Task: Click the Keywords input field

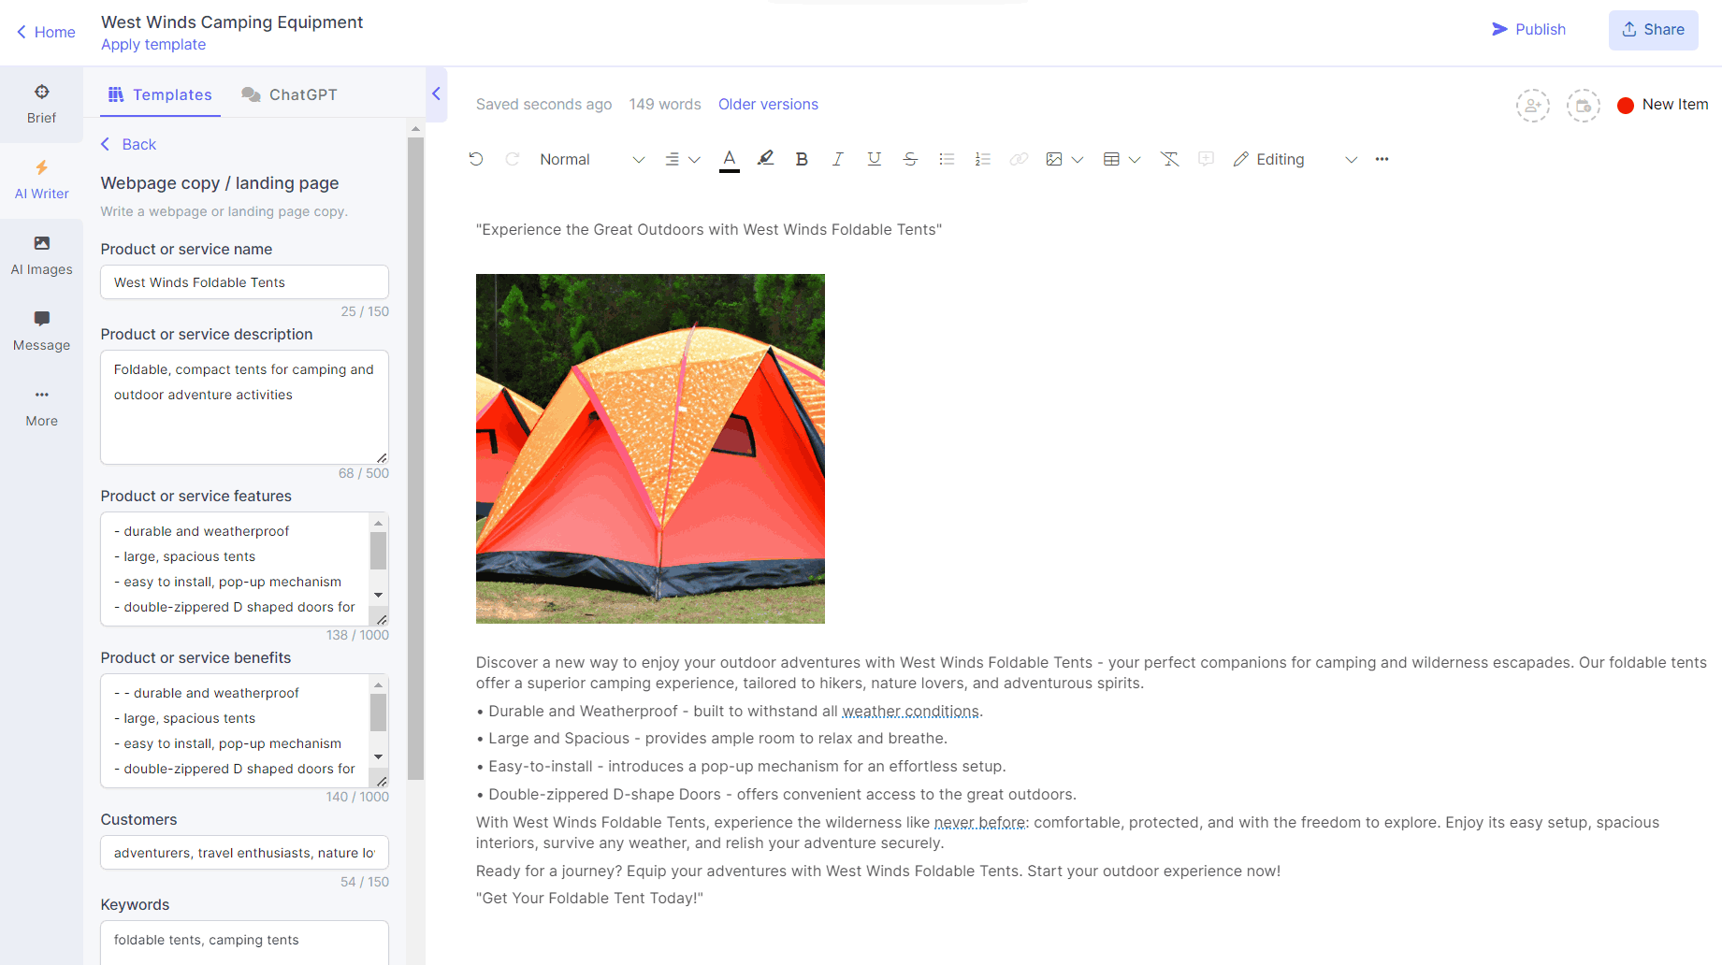Action: tap(244, 941)
